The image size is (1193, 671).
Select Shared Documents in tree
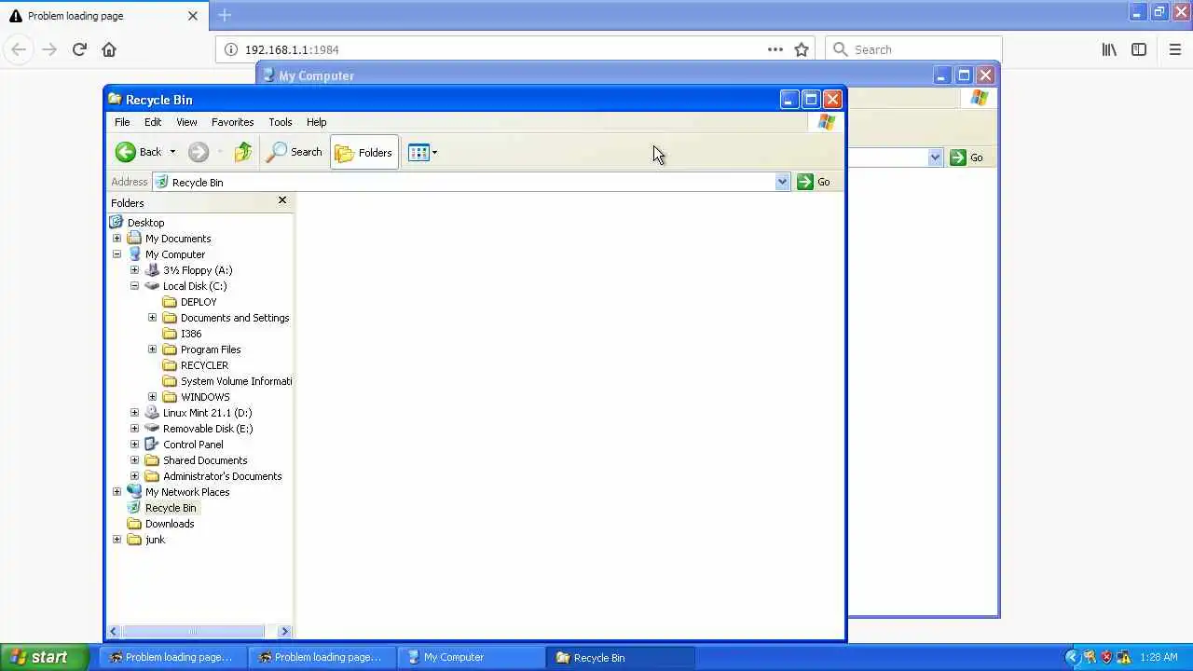click(205, 460)
